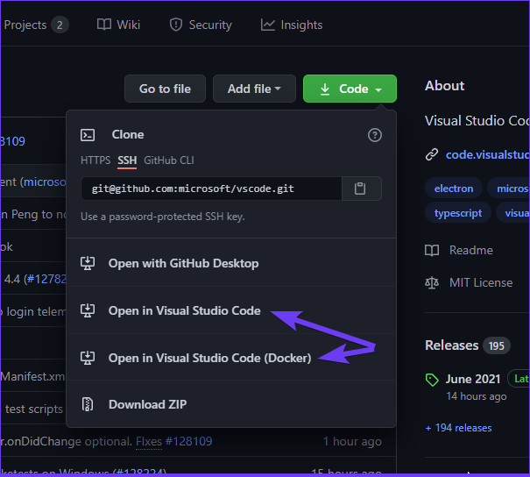530x477 pixels.
Task: Copy the clone URL with clipboard icon
Action: click(x=362, y=189)
